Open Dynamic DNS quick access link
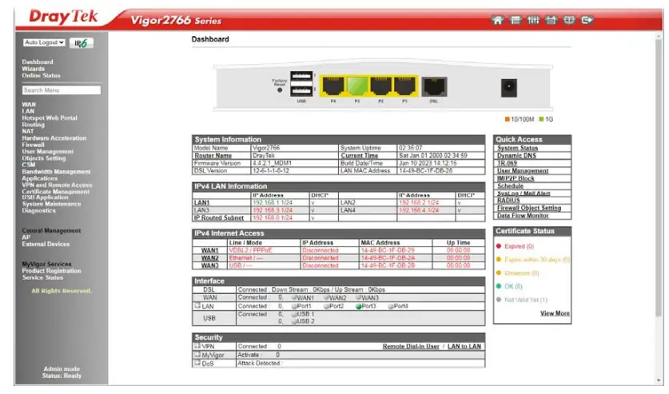 (x=516, y=156)
